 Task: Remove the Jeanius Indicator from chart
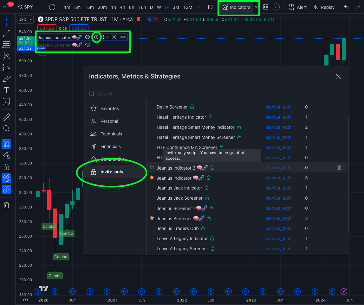point(114,37)
